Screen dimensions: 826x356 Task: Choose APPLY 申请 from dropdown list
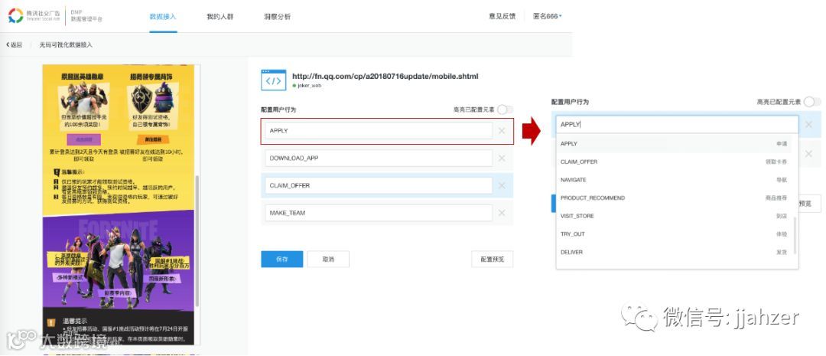pyautogui.click(x=674, y=143)
